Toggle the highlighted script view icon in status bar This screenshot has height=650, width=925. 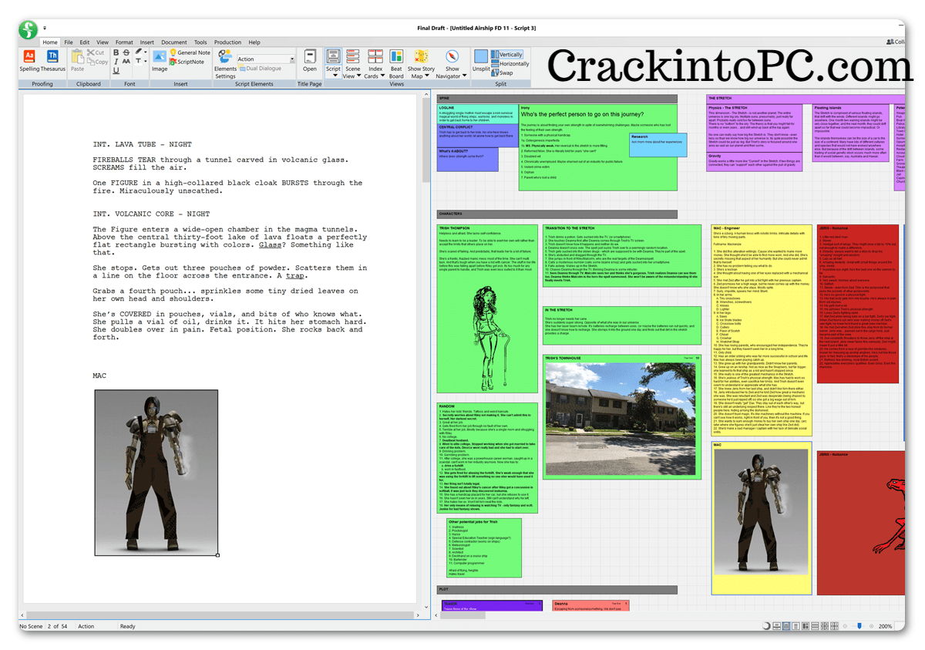[785, 626]
